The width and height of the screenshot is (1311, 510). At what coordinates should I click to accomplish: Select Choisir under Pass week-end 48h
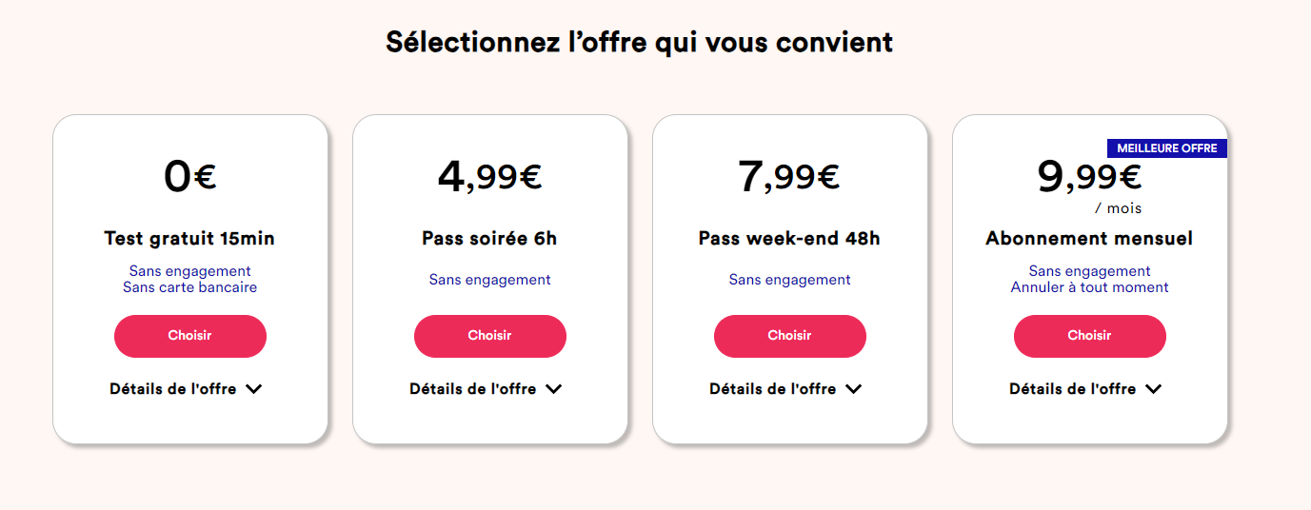[x=789, y=336]
